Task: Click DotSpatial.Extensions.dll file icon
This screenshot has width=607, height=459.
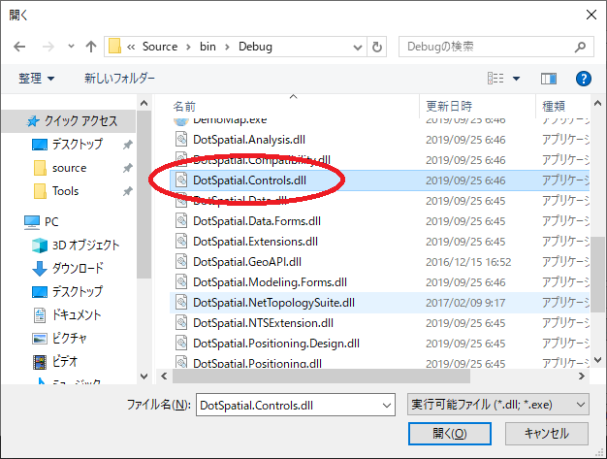Action: pyautogui.click(x=181, y=241)
